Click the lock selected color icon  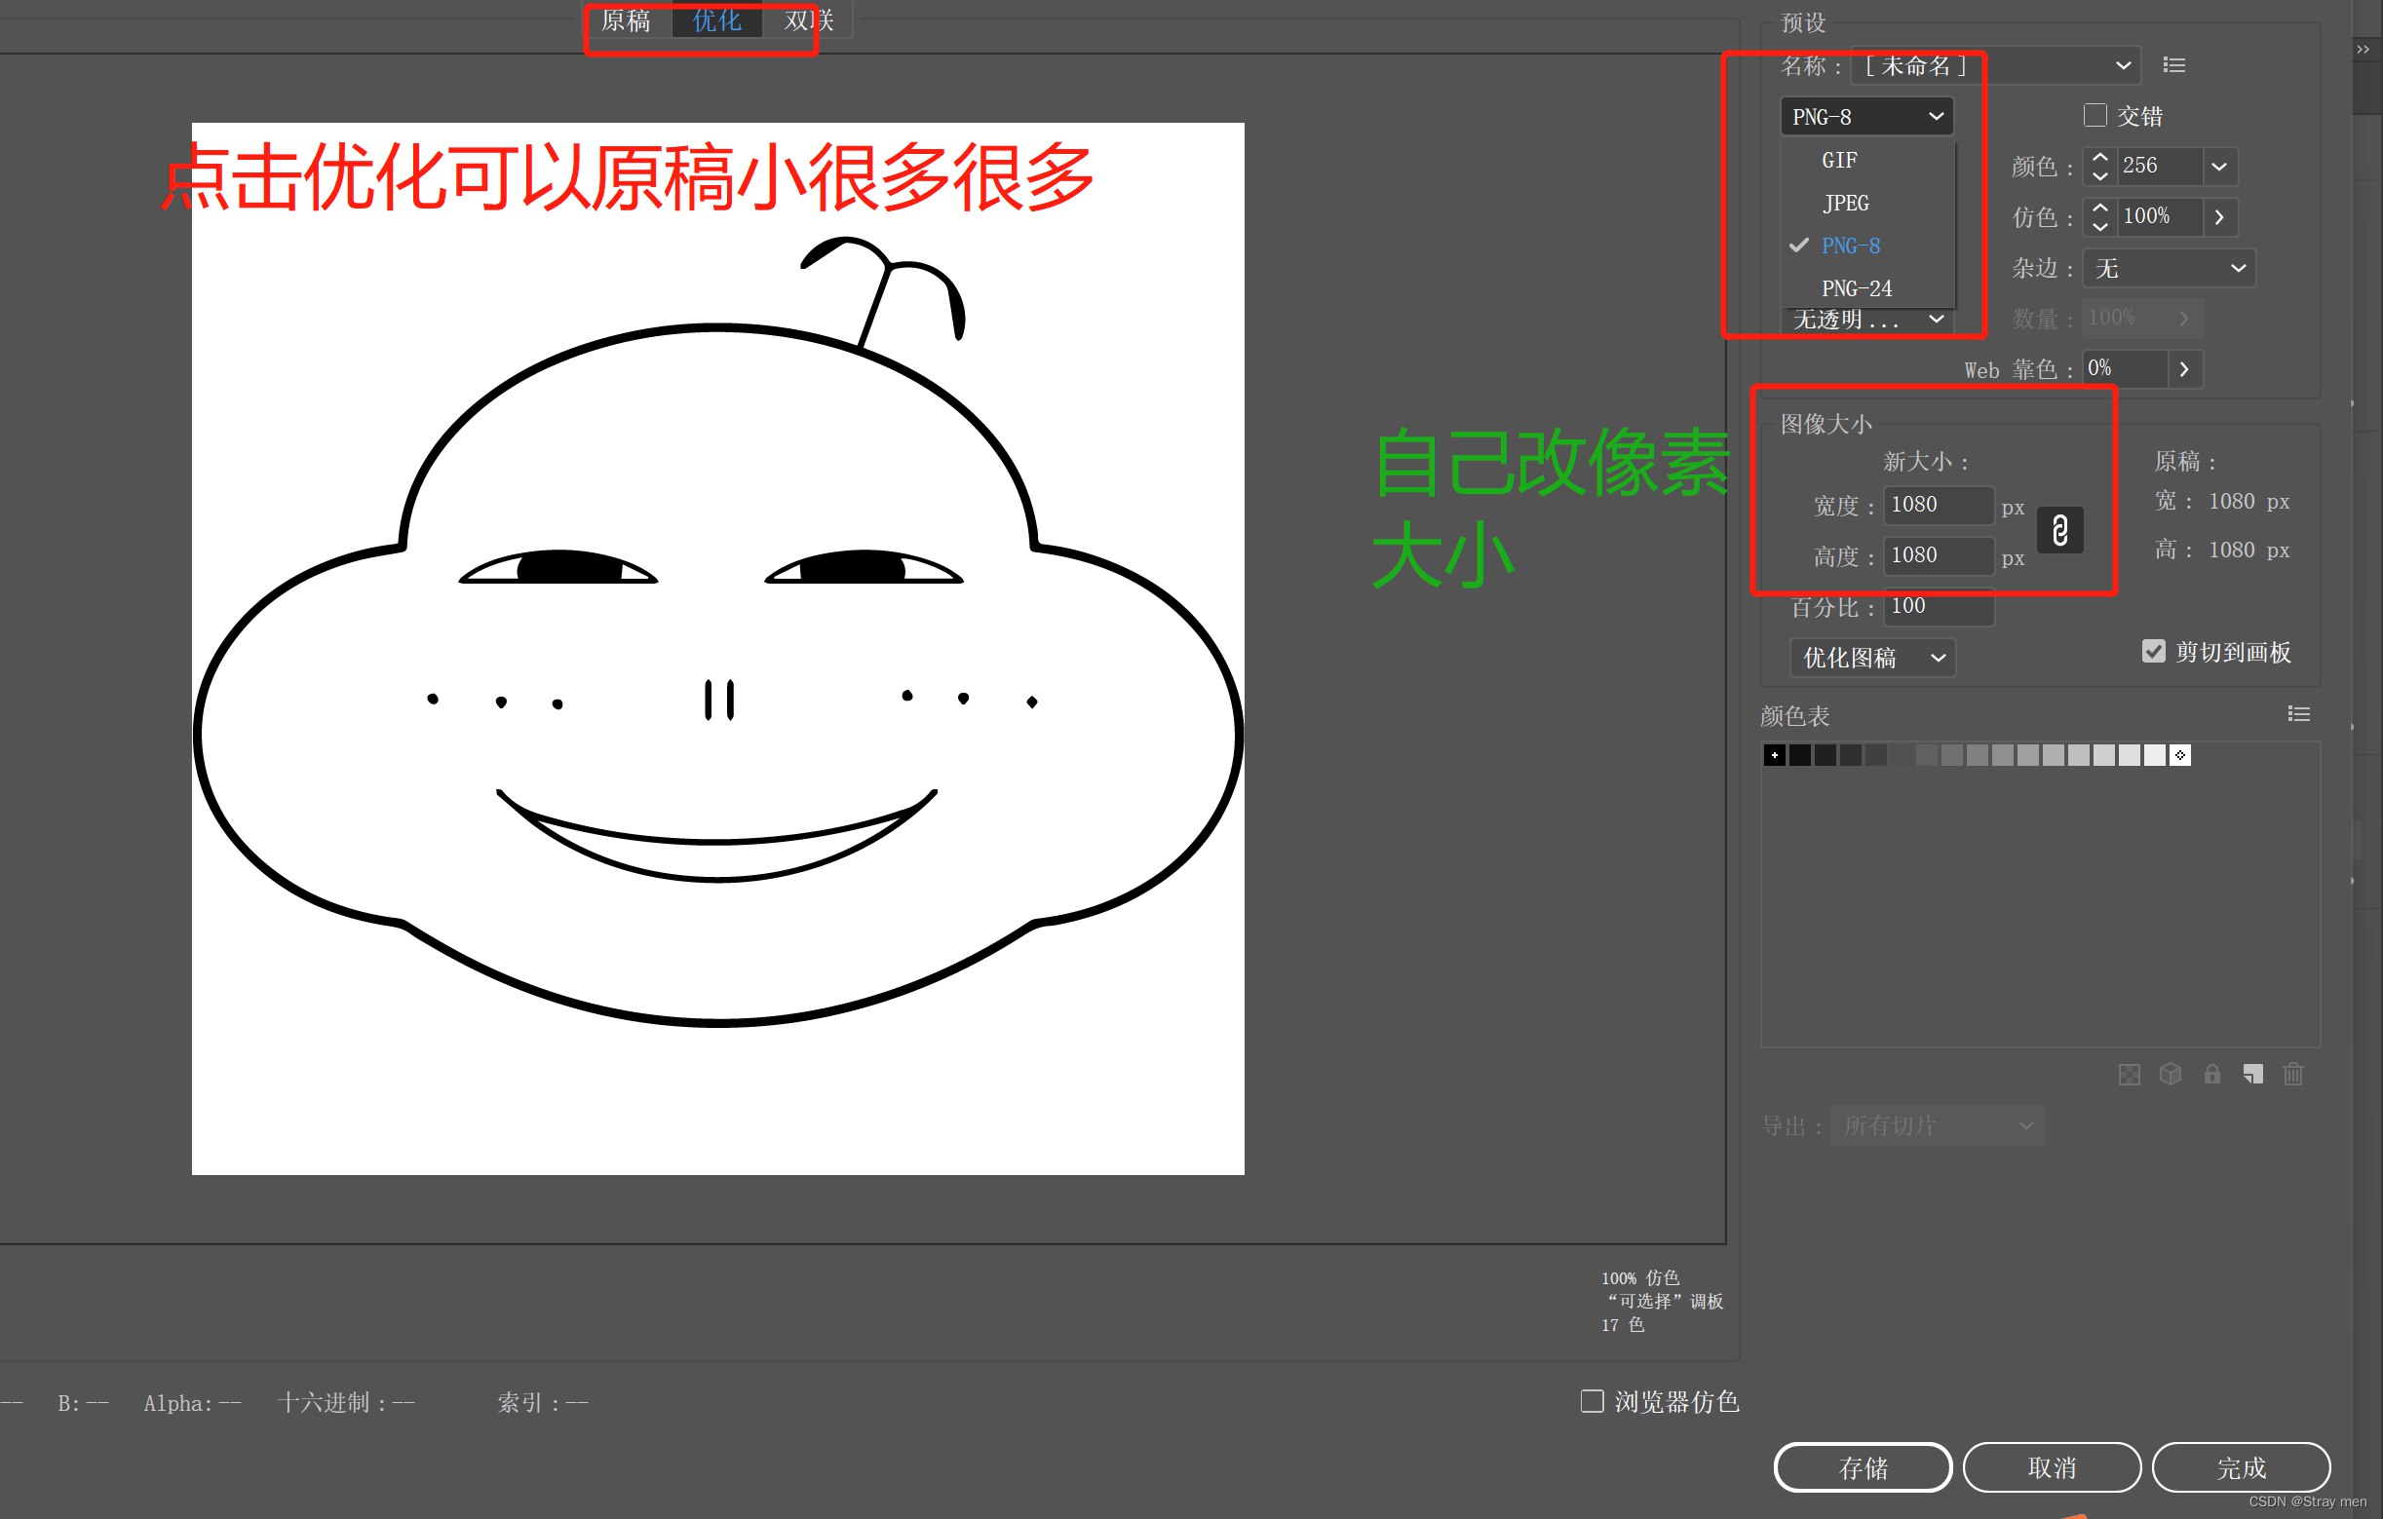2211,1075
